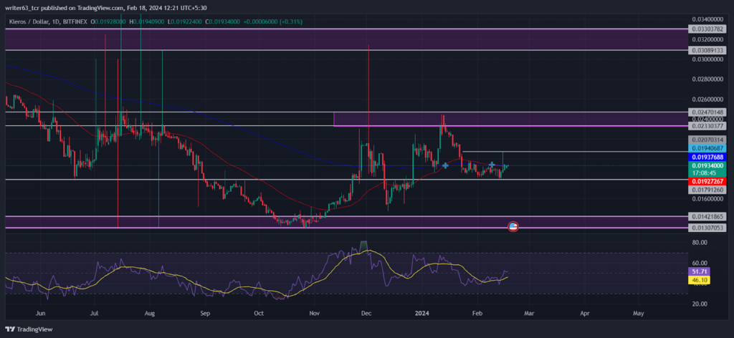Click the 0.01600000 axis value
The width and height of the screenshot is (734, 338).
[x=709, y=199]
